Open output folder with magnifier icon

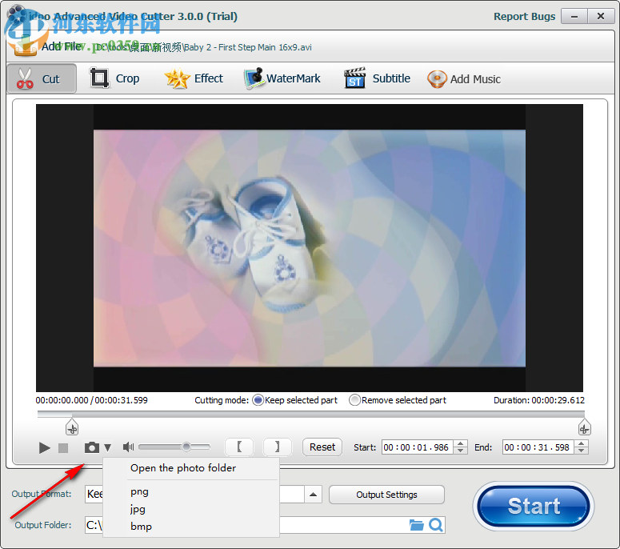(436, 525)
